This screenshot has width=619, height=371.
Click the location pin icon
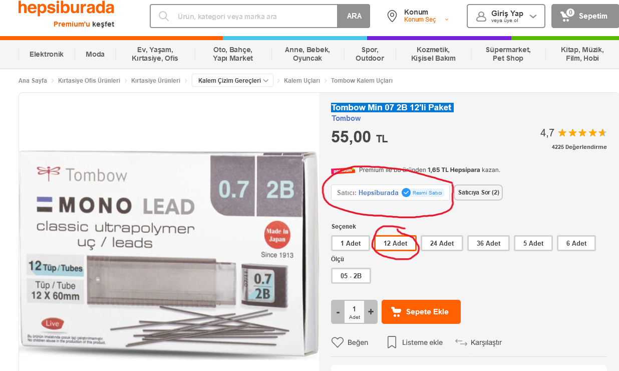tap(392, 16)
